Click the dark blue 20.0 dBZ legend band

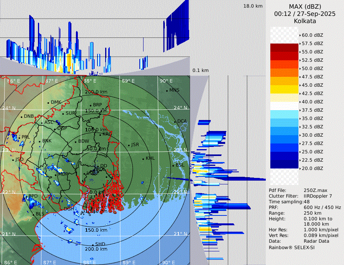(284, 164)
